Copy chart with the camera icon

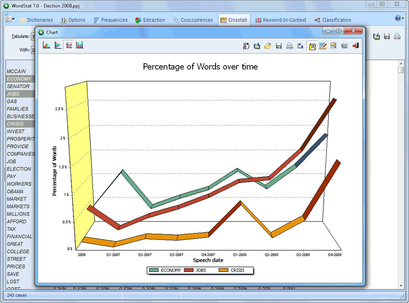coord(344,46)
